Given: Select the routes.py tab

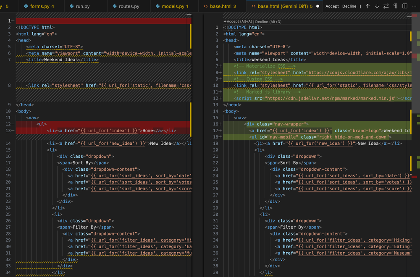Looking at the screenshot, I should [x=129, y=6].
